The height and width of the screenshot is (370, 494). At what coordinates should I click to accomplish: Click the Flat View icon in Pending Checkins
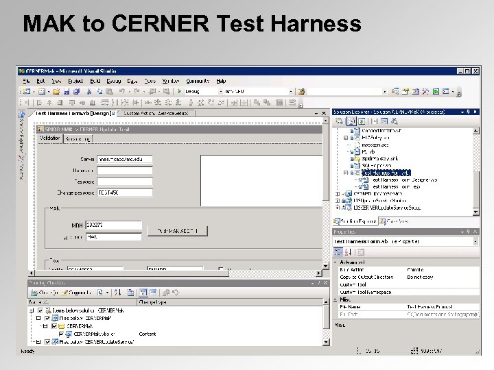(x=153, y=293)
